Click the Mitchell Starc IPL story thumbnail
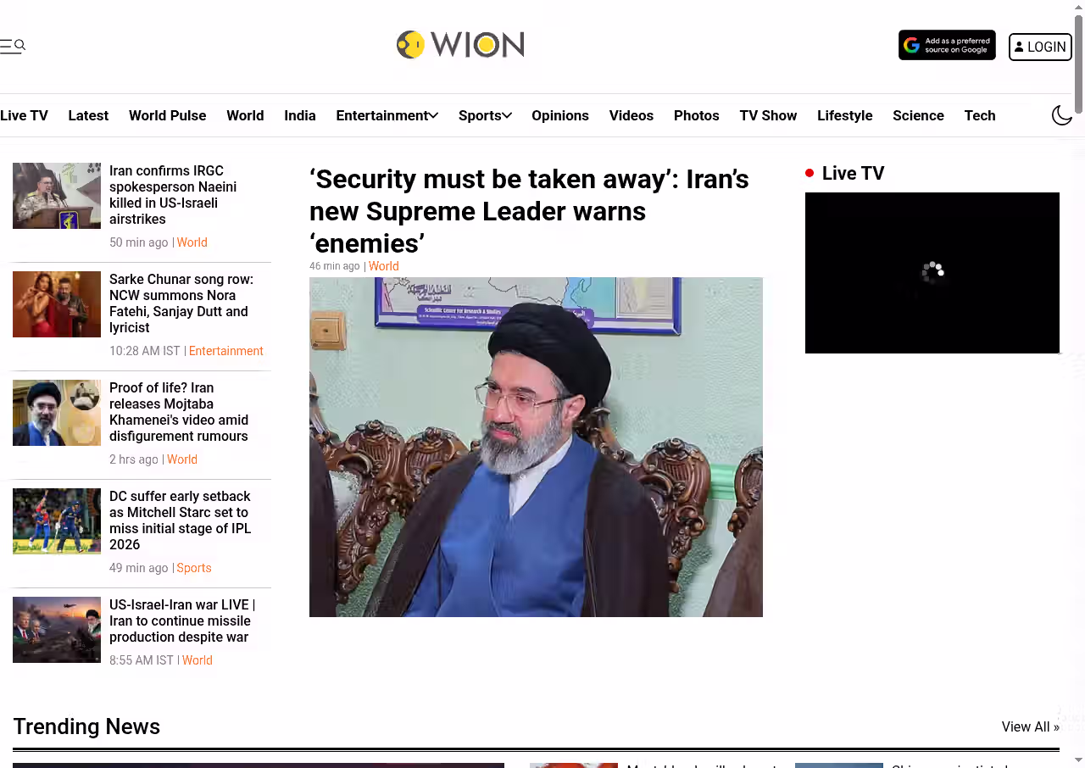1085x768 pixels. point(57,521)
